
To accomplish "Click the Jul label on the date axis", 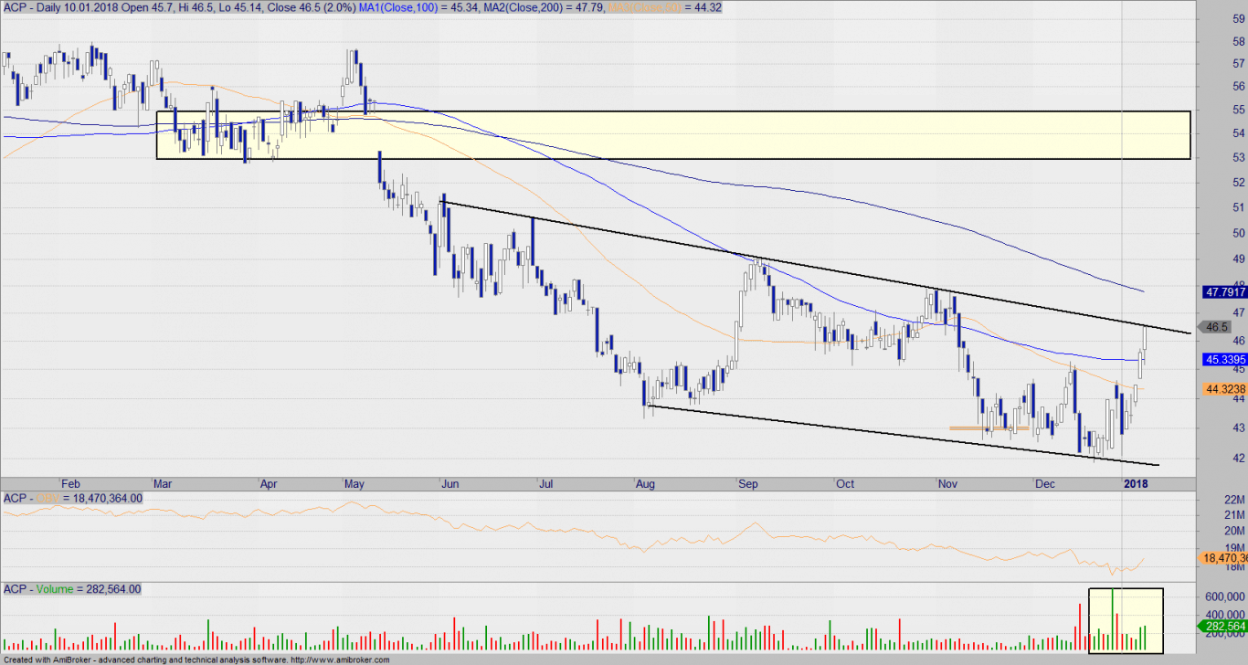I will (x=546, y=483).
